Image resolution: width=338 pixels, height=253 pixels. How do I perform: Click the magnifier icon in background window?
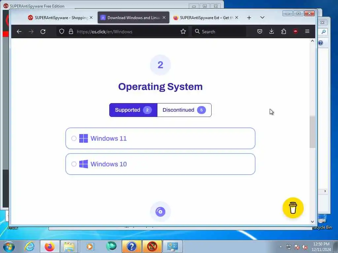[x=323, y=32]
